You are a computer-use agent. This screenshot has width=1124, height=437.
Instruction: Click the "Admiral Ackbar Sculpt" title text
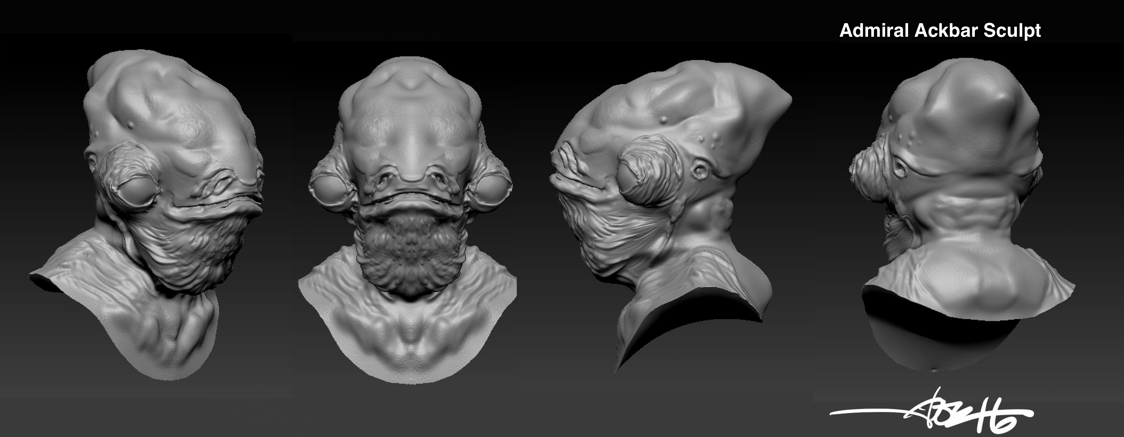940,30
